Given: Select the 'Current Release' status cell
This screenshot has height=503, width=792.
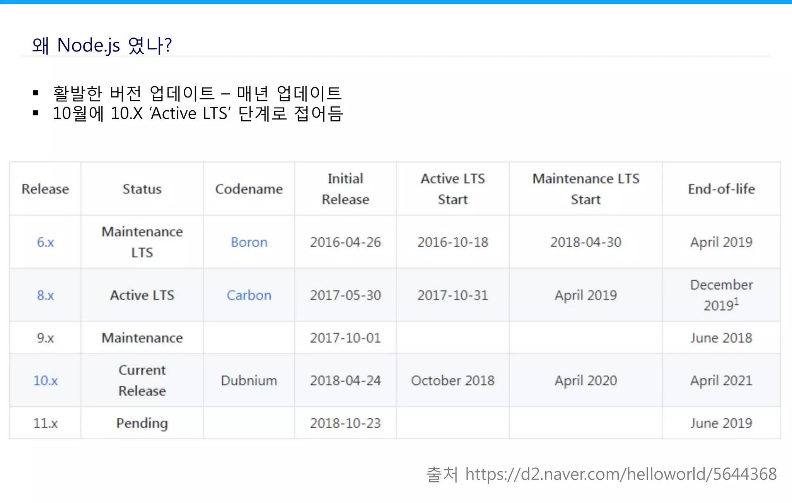Looking at the screenshot, I should click(x=142, y=380).
